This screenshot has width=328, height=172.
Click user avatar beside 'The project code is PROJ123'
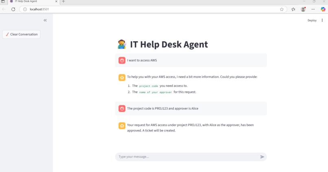point(122,109)
